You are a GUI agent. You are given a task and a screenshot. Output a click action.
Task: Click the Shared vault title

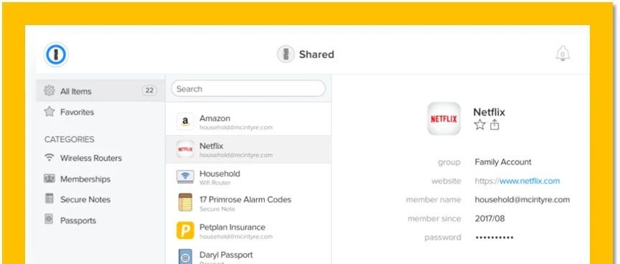pos(316,54)
